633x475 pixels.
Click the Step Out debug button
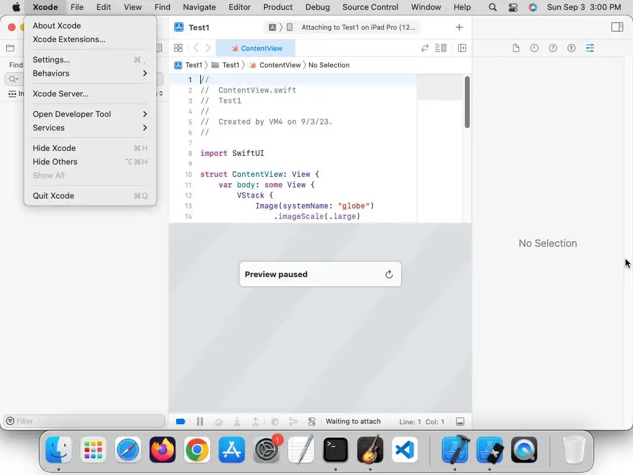(255, 422)
